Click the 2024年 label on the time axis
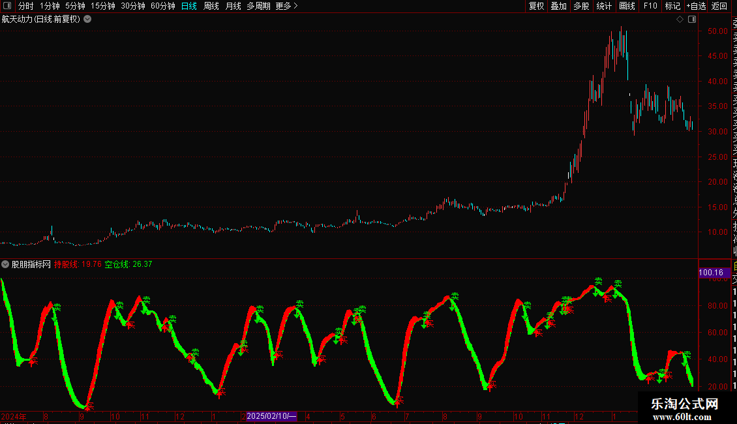This screenshot has height=424, width=737. [14, 416]
